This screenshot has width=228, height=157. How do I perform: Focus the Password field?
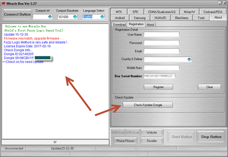[161, 43]
